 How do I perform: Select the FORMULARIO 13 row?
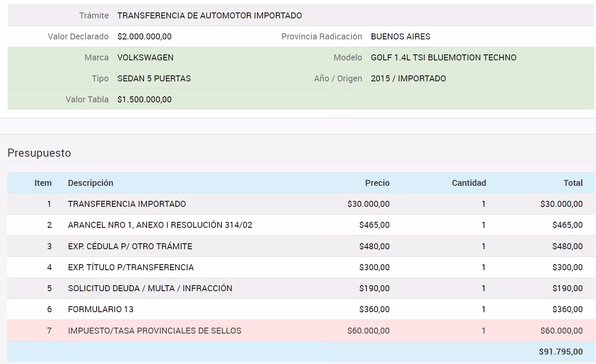100,309
